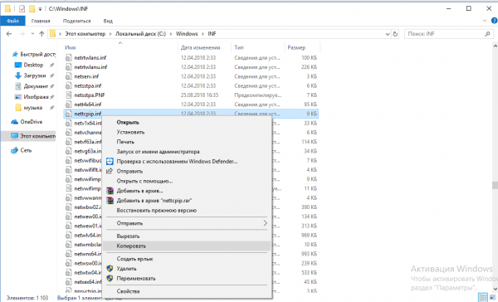Switch to details view status bar icon

tap(483, 298)
